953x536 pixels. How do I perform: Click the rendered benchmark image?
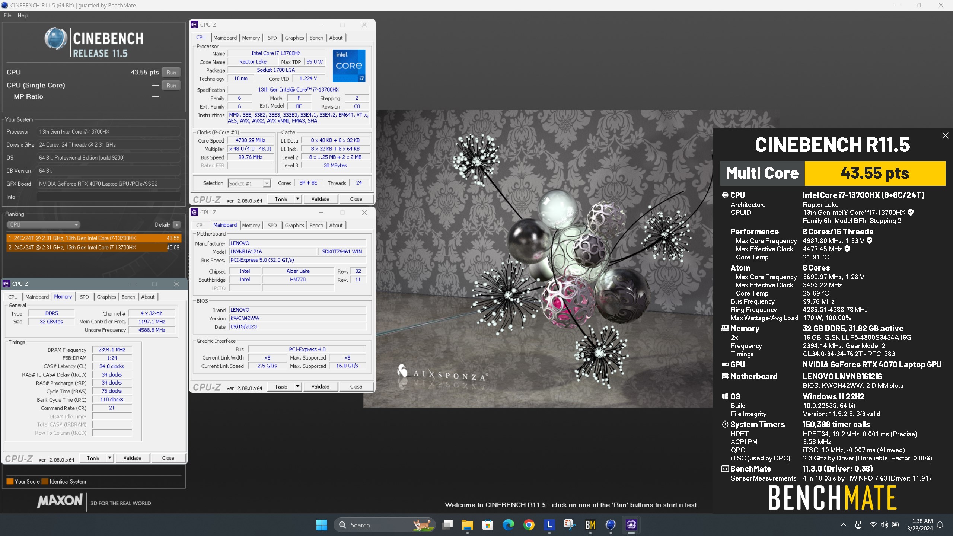pyautogui.click(x=538, y=259)
